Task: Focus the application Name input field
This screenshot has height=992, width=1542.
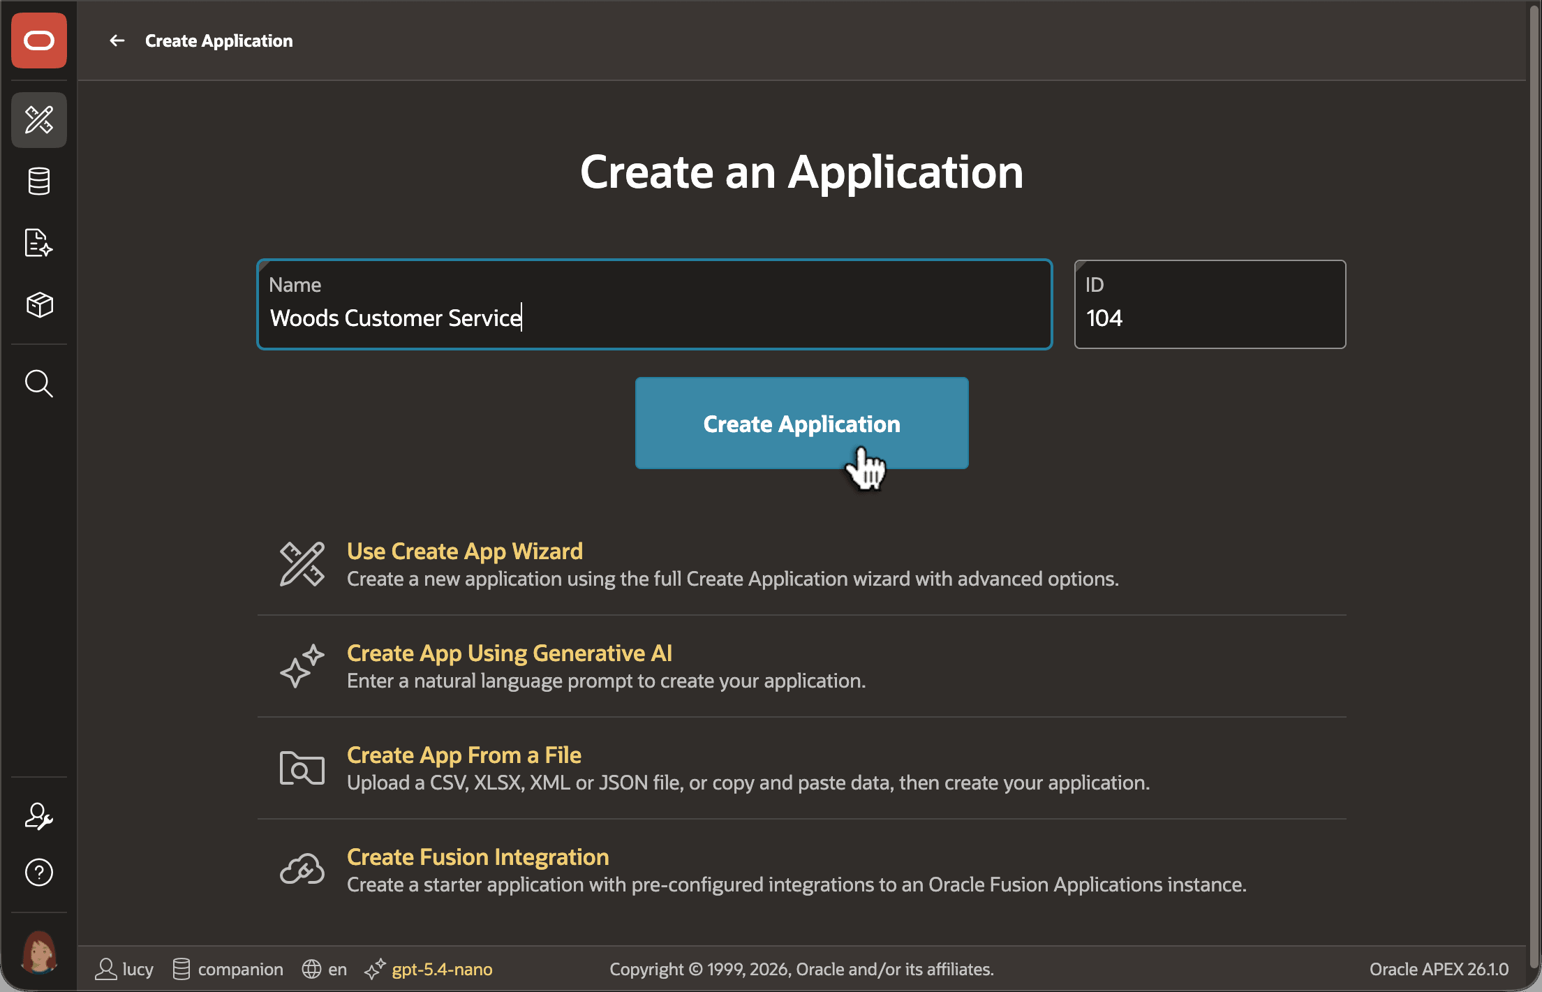Action: (655, 304)
